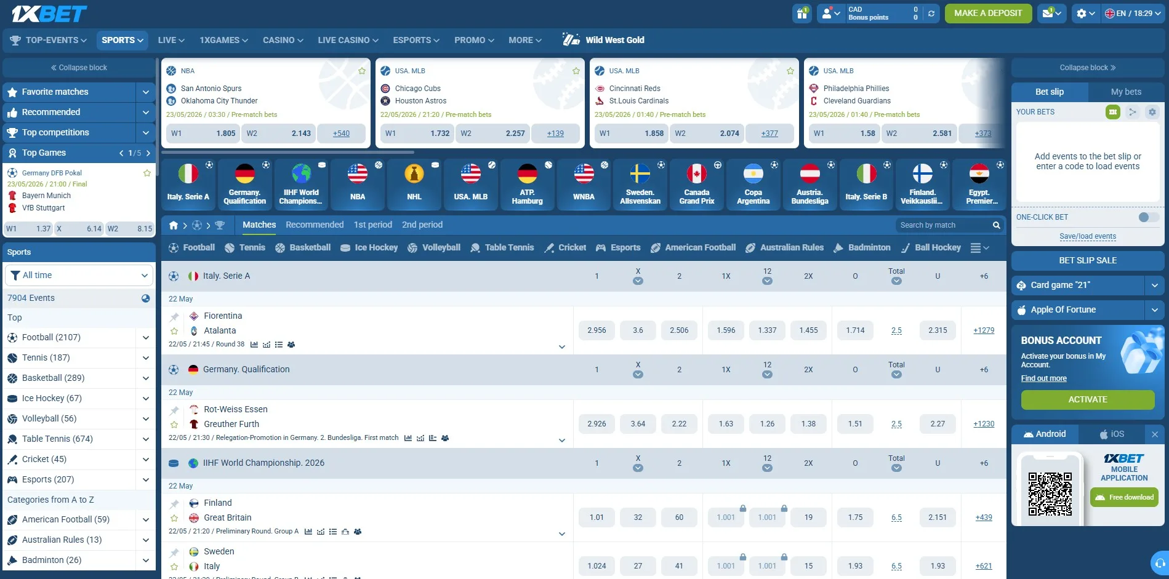Favorite the Chicago Cubs match card
Screen dimensions: 1169x579
click(576, 71)
